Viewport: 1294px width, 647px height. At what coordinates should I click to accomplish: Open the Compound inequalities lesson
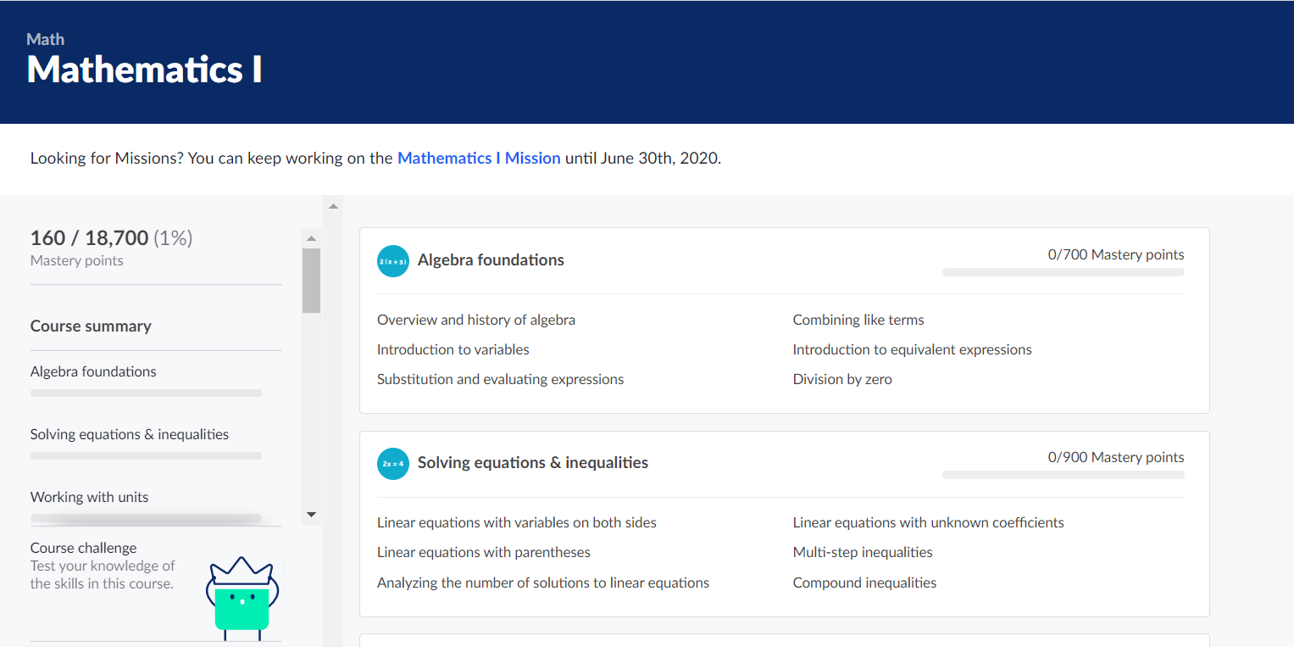tap(864, 582)
